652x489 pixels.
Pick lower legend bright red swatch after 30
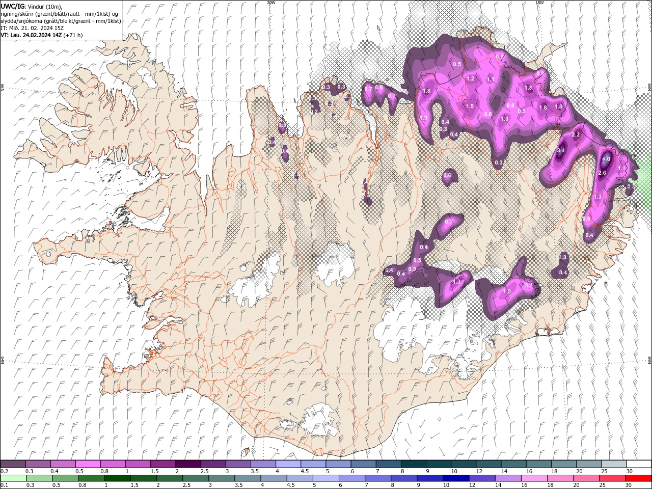pyautogui.click(x=639, y=478)
